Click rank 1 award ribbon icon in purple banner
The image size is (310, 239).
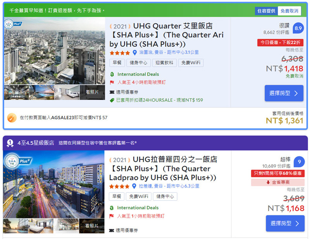click(x=10, y=143)
